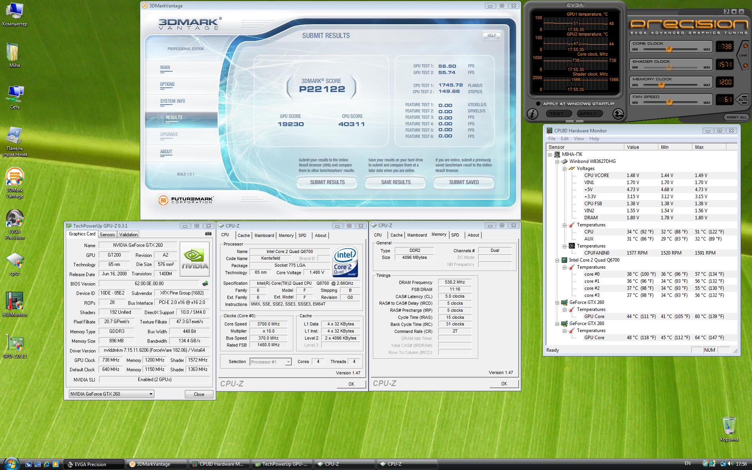Click Save Results button in 3DMark Vantage
Screen dimensions: 752x470
[x=396, y=183]
